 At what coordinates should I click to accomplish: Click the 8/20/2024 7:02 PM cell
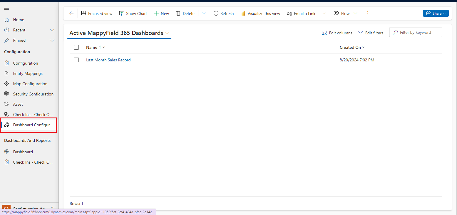click(357, 60)
